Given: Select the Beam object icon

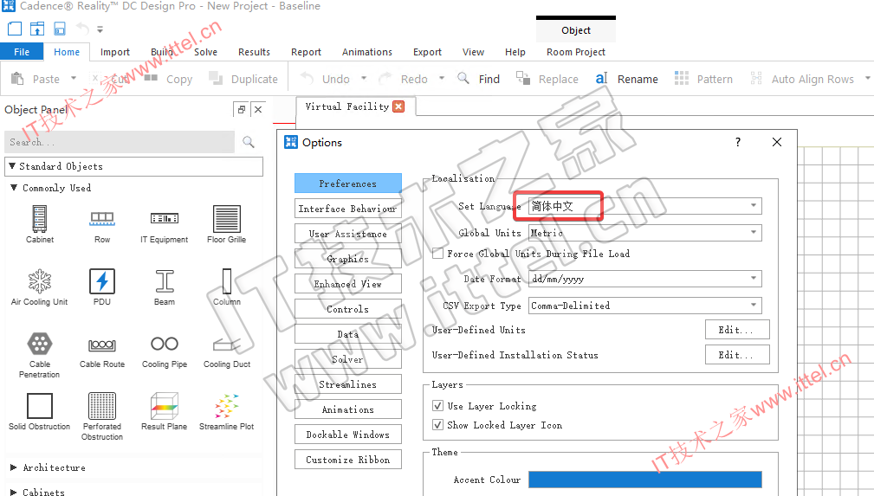Looking at the screenshot, I should tap(165, 281).
